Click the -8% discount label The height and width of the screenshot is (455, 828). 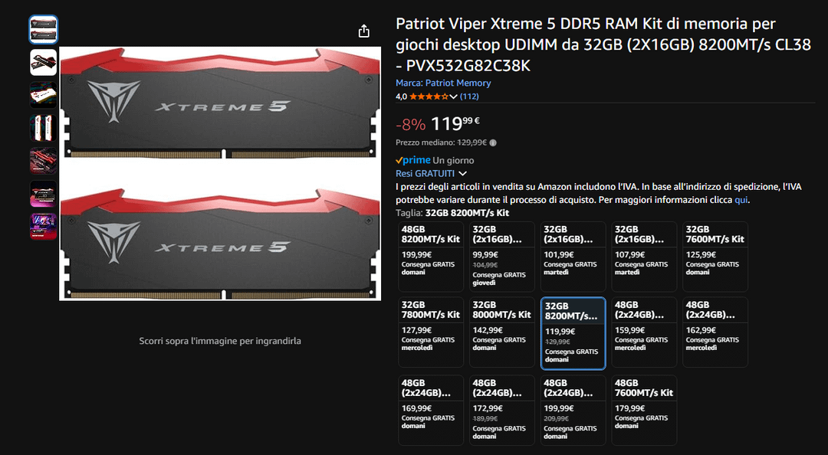coord(410,125)
